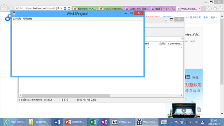224x126 pixels.
Task: Click the Action Center flag tray icon
Action: pos(177,122)
